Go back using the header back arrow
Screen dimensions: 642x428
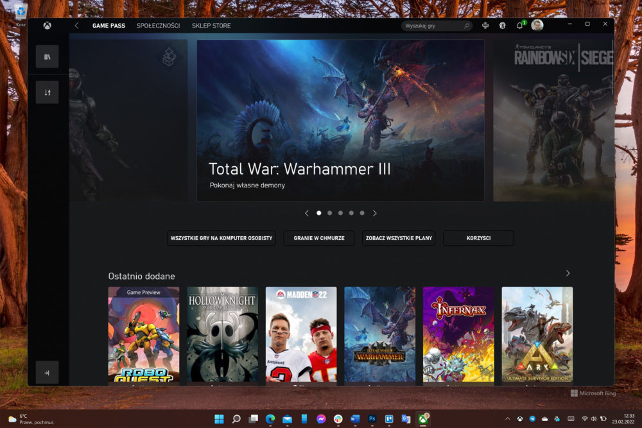pyautogui.click(x=76, y=26)
